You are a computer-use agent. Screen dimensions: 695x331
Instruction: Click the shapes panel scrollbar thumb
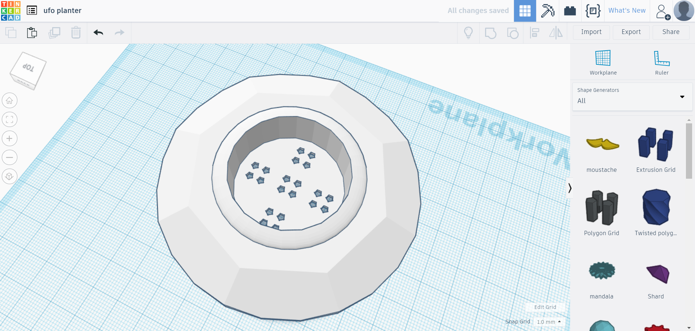[689, 151]
